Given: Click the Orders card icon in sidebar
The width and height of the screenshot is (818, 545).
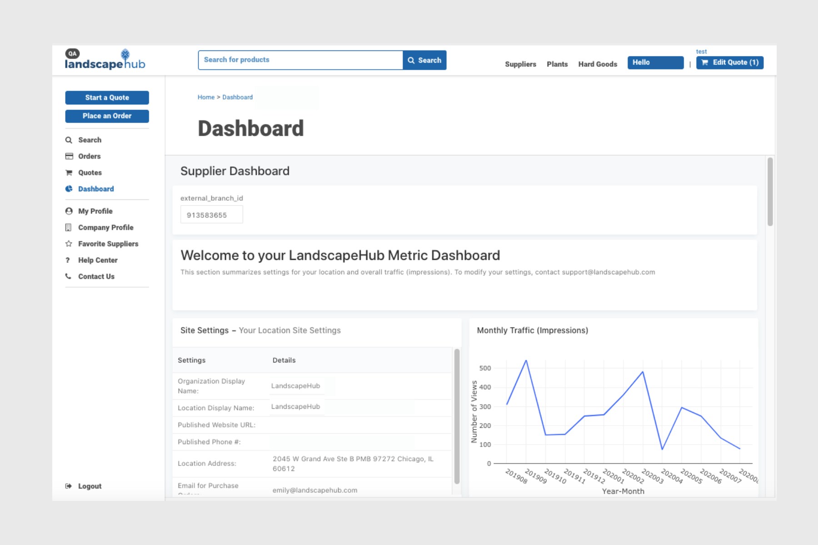Looking at the screenshot, I should point(69,156).
